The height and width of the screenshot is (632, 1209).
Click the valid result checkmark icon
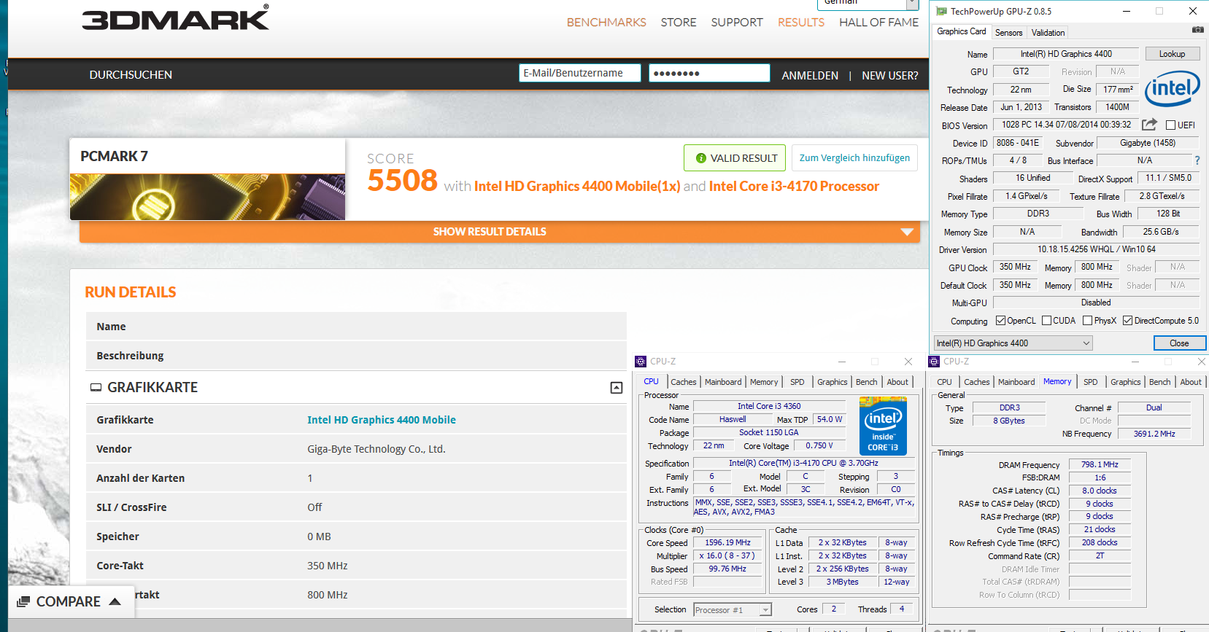pyautogui.click(x=701, y=158)
